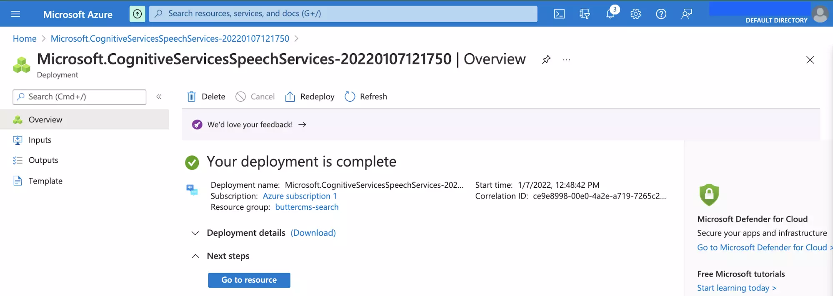833x296 pixels.
Task: Open the Microsoft.CognitiveServicesSpeechServices breadcrumb link
Action: 170,39
